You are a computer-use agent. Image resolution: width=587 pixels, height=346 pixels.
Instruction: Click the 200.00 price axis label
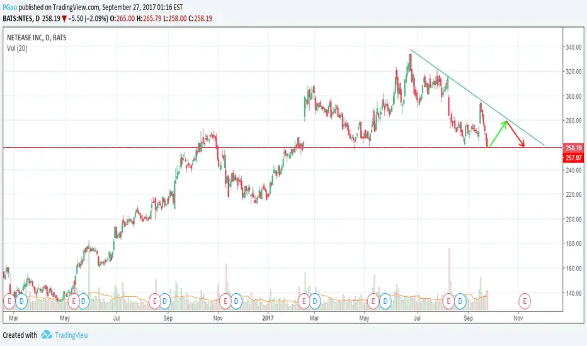click(574, 219)
